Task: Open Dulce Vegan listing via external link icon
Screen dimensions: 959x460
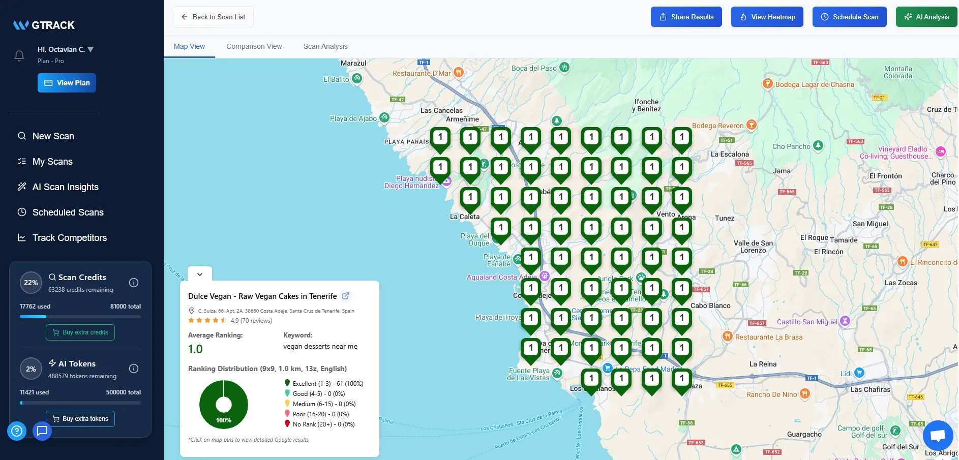Action: pos(346,296)
